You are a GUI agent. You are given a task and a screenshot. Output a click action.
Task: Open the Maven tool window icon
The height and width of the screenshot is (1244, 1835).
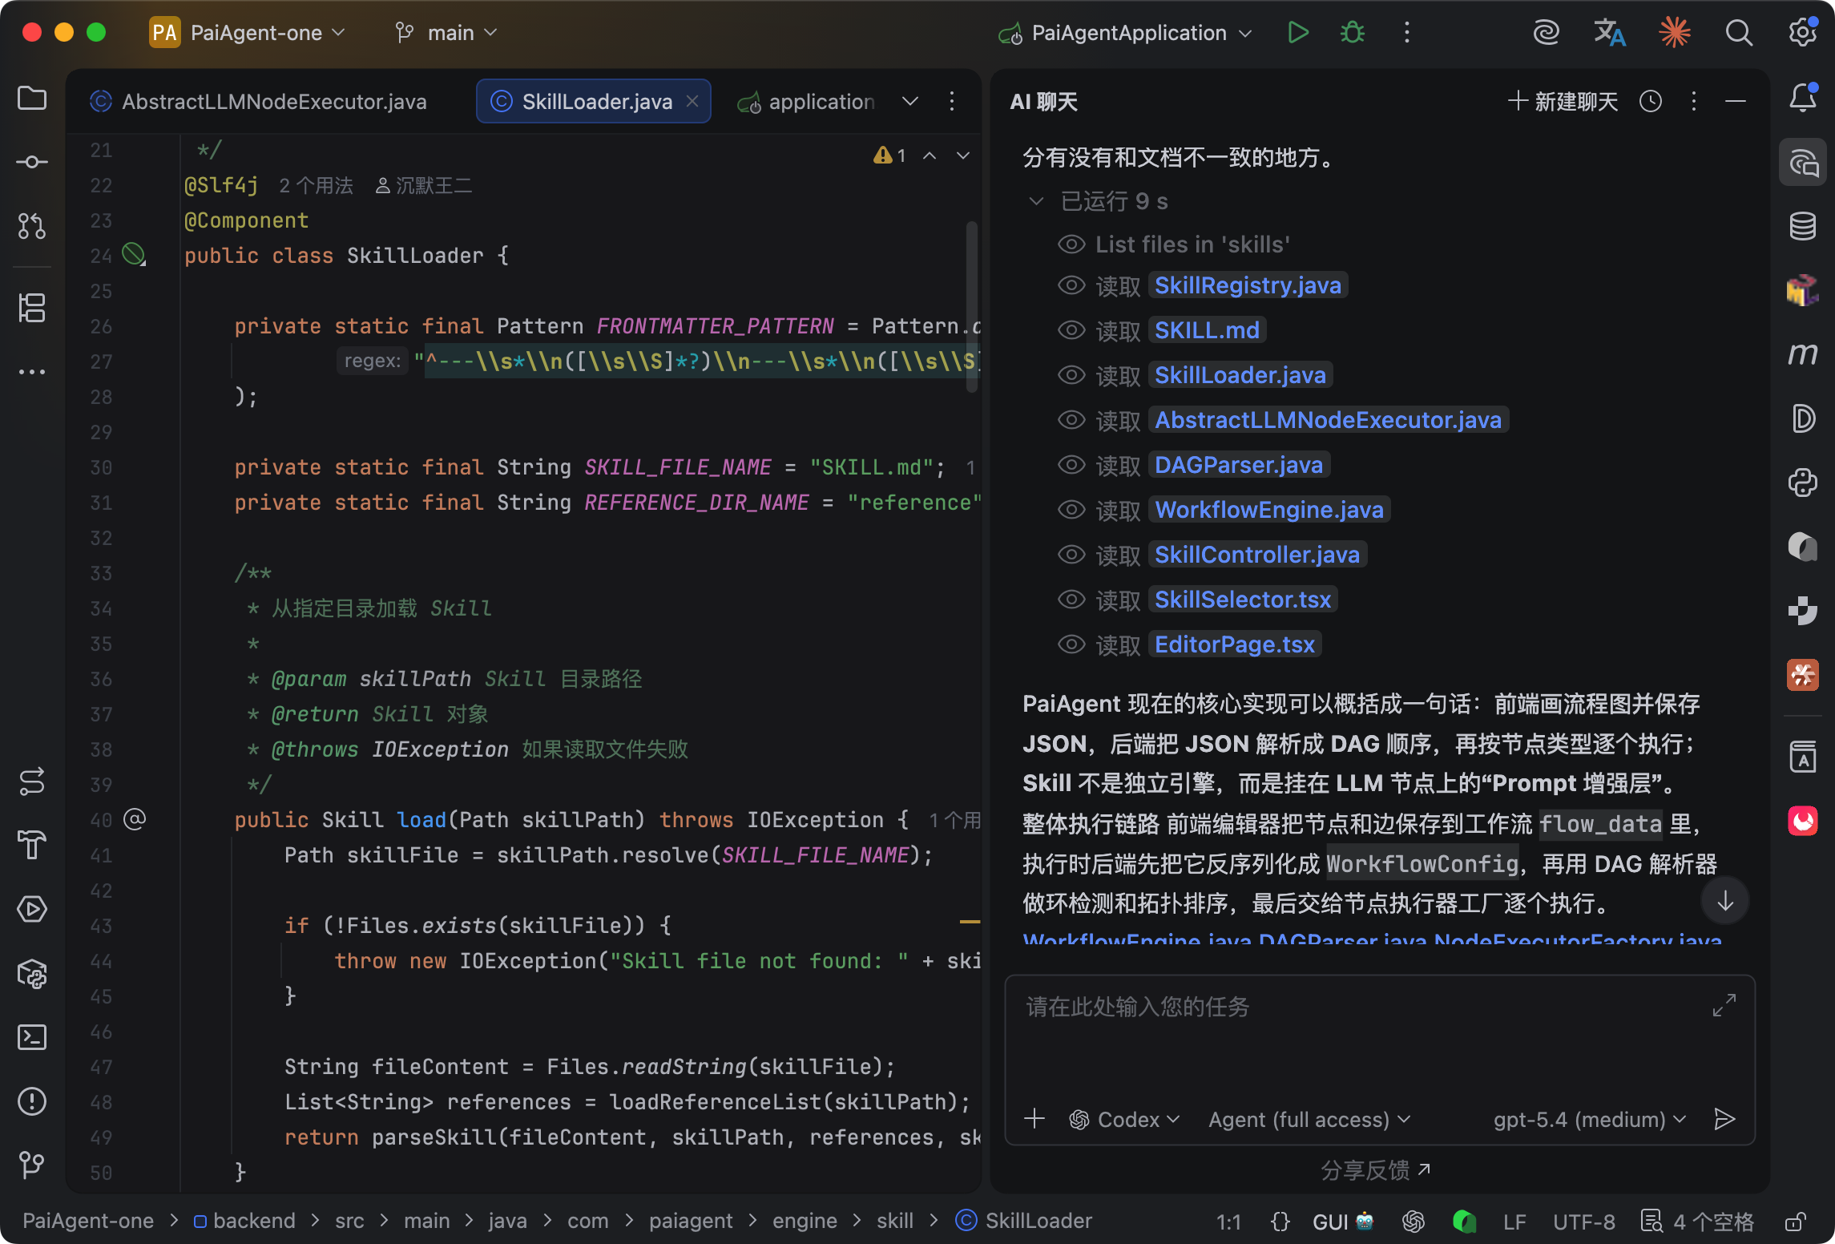coord(1803,353)
